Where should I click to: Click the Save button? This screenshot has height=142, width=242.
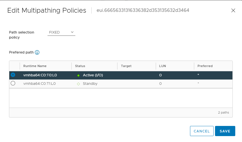(x=225, y=131)
